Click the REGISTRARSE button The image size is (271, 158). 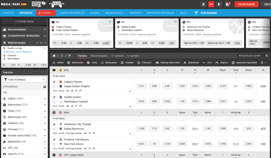point(246,4)
